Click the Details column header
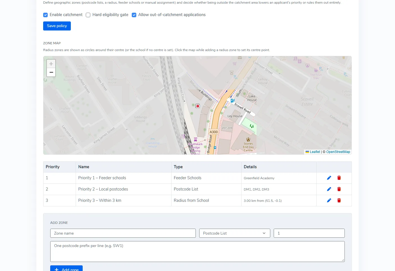Image resolution: width=395 pixels, height=271 pixels. point(279,167)
